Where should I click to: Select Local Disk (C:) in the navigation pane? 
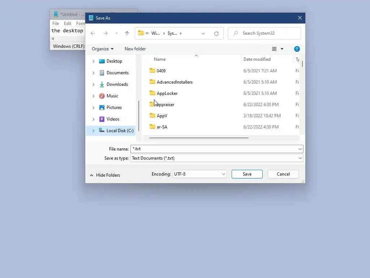[120, 131]
